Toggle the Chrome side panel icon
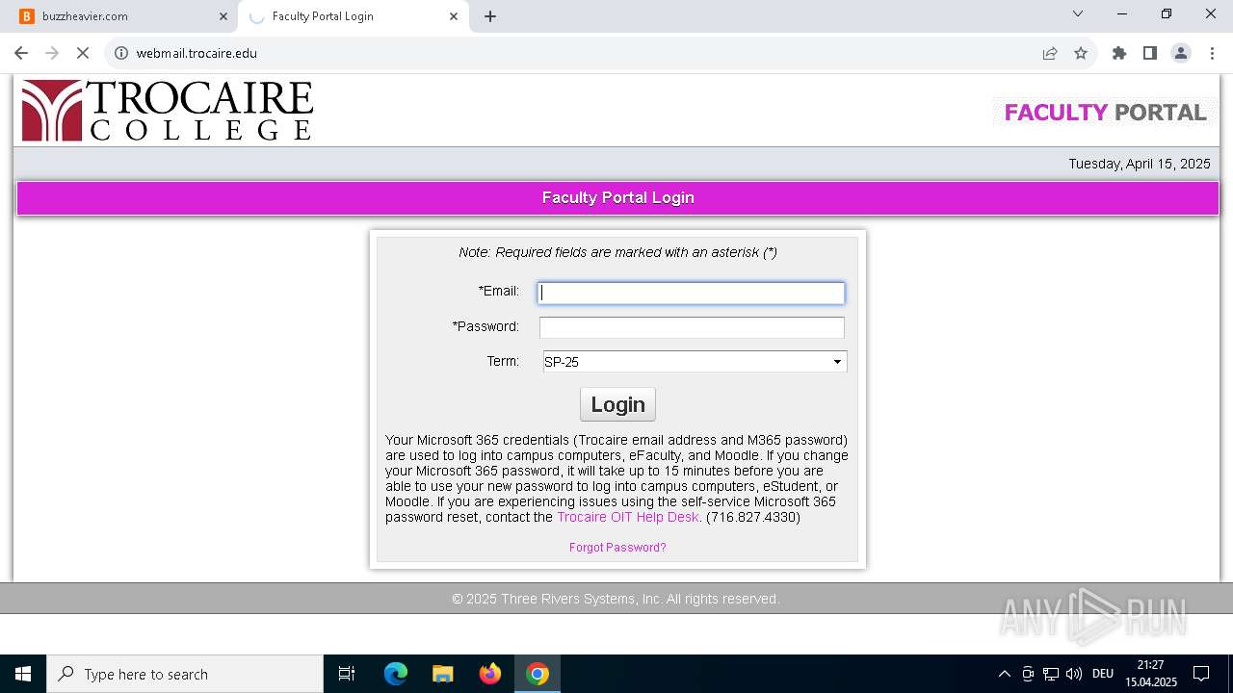Image resolution: width=1233 pixels, height=693 pixels. point(1150,53)
